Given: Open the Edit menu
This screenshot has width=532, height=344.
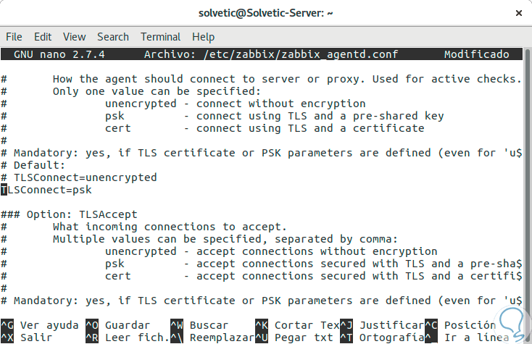Looking at the screenshot, I should [x=43, y=37].
